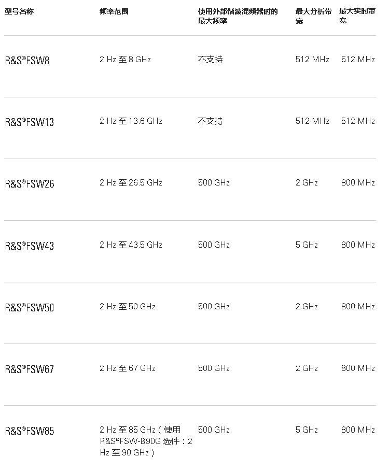Click the 频率范围 column header
The width and height of the screenshot is (389, 472).
[114, 11]
